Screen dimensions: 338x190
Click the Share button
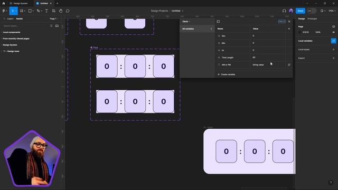(x=301, y=11)
